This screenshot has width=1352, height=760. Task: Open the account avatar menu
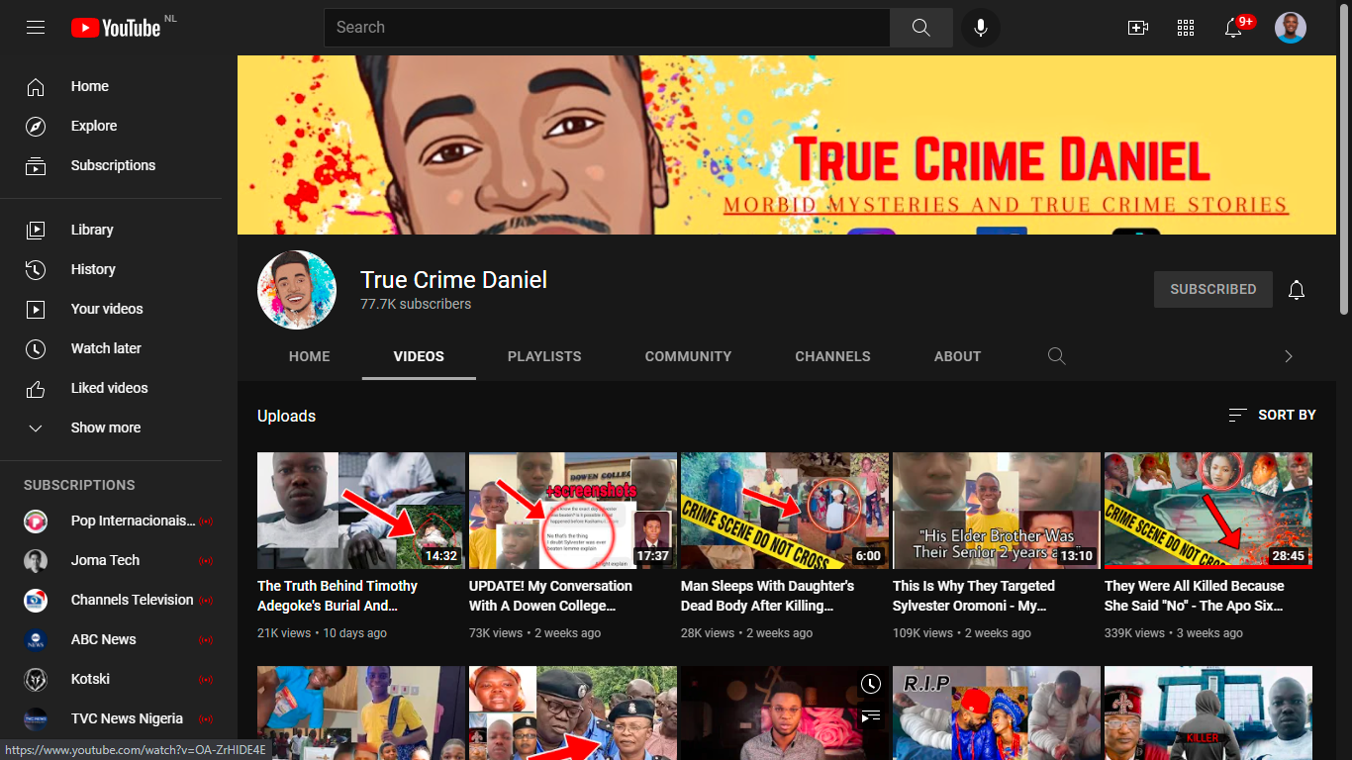(x=1291, y=28)
